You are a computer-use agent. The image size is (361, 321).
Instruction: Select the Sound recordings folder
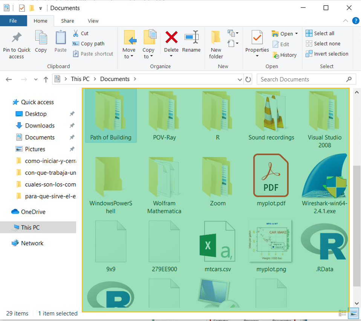[271, 116]
